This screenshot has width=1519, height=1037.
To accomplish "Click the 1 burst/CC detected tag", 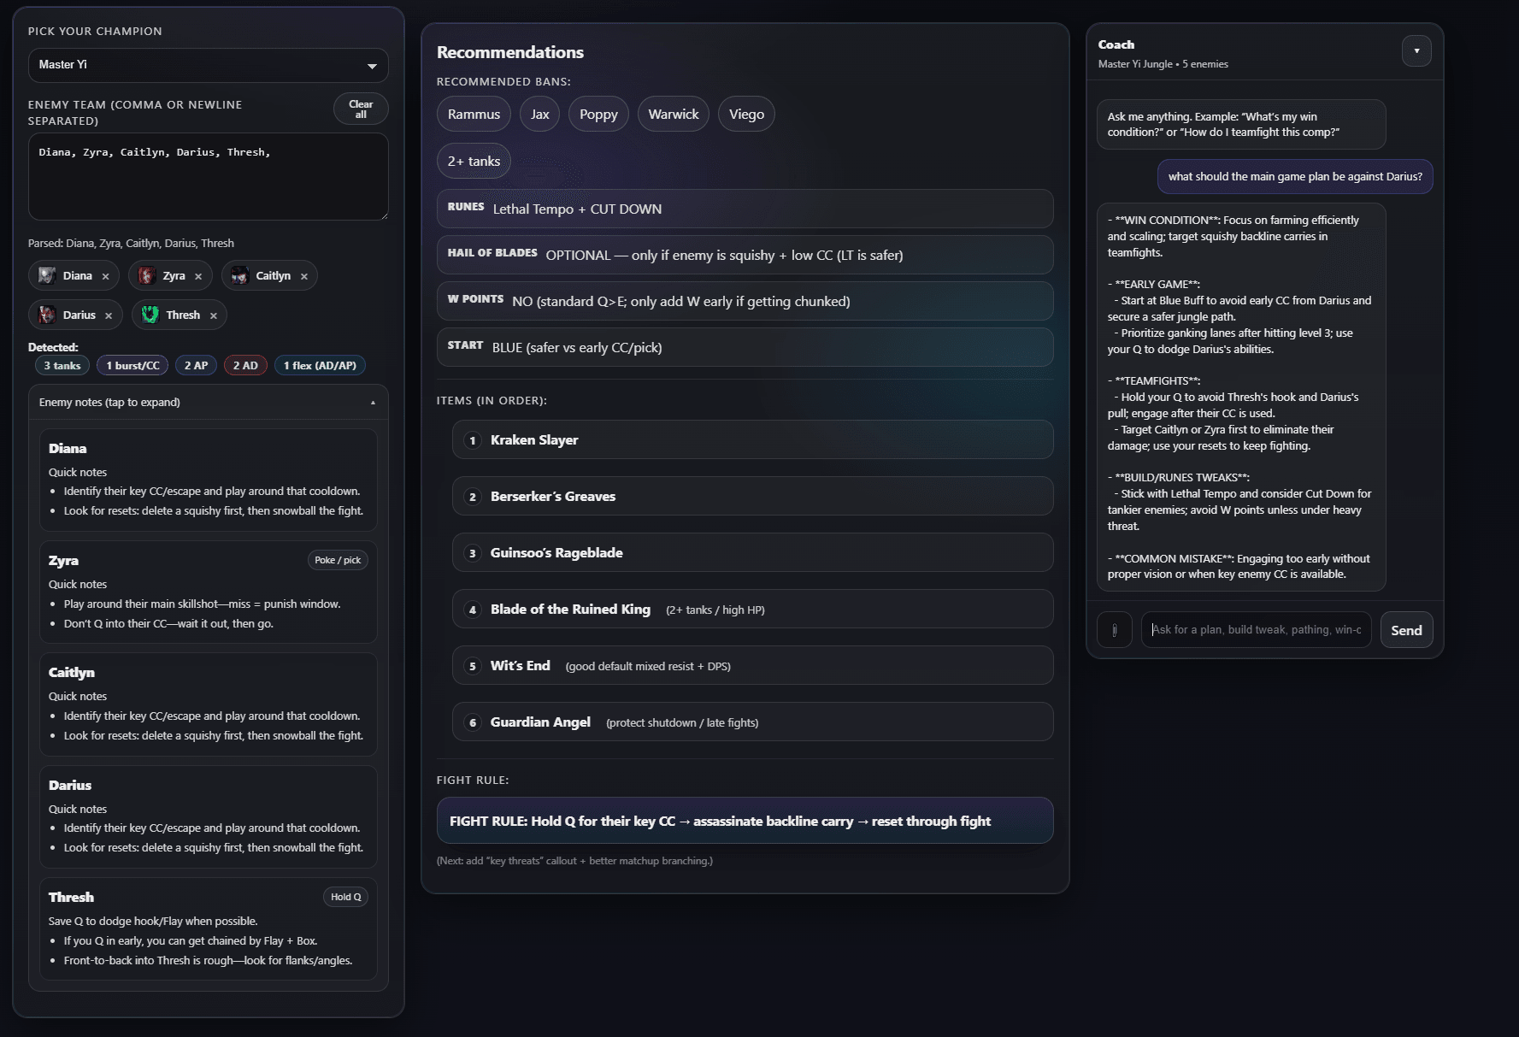I will pyautogui.click(x=132, y=366).
